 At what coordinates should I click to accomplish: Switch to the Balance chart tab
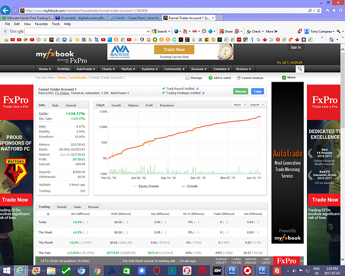tap(134, 105)
